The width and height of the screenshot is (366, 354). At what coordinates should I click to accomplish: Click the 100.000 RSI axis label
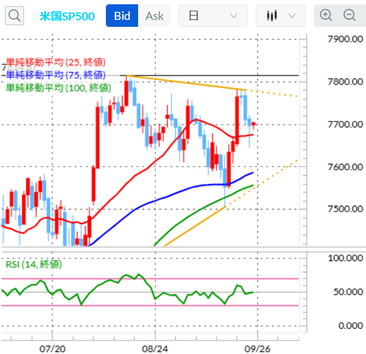pos(345,258)
